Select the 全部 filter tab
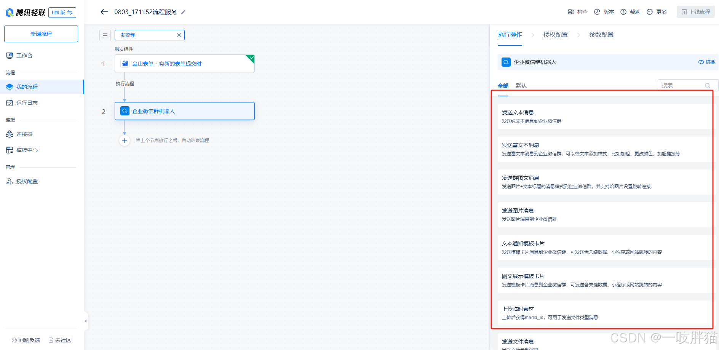719x350 pixels. (x=503, y=86)
